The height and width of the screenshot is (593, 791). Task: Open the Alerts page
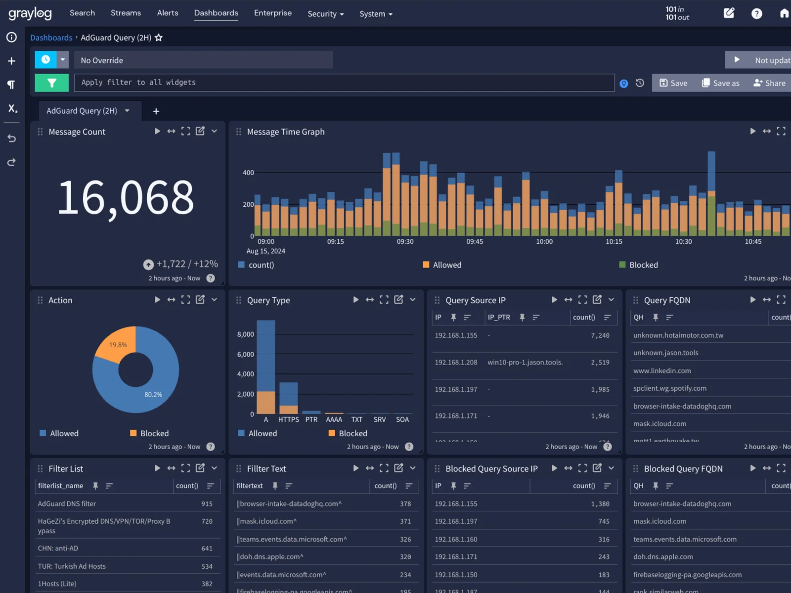[x=168, y=13]
